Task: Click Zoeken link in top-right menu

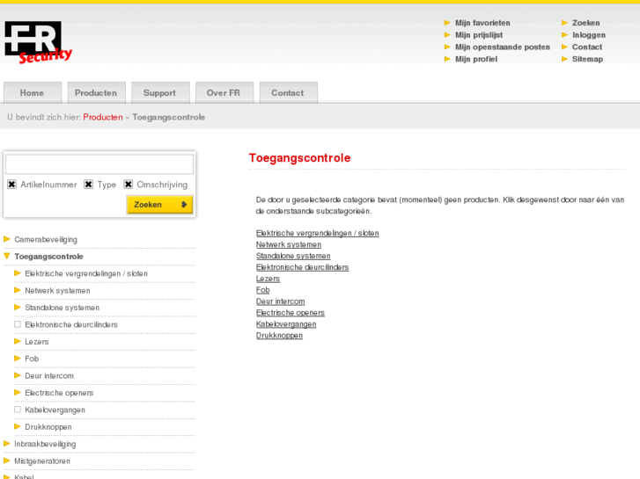Action: 585,23
